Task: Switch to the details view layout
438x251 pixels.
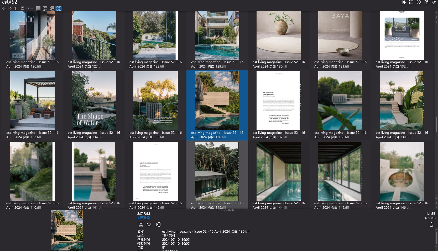Action: pos(45,8)
